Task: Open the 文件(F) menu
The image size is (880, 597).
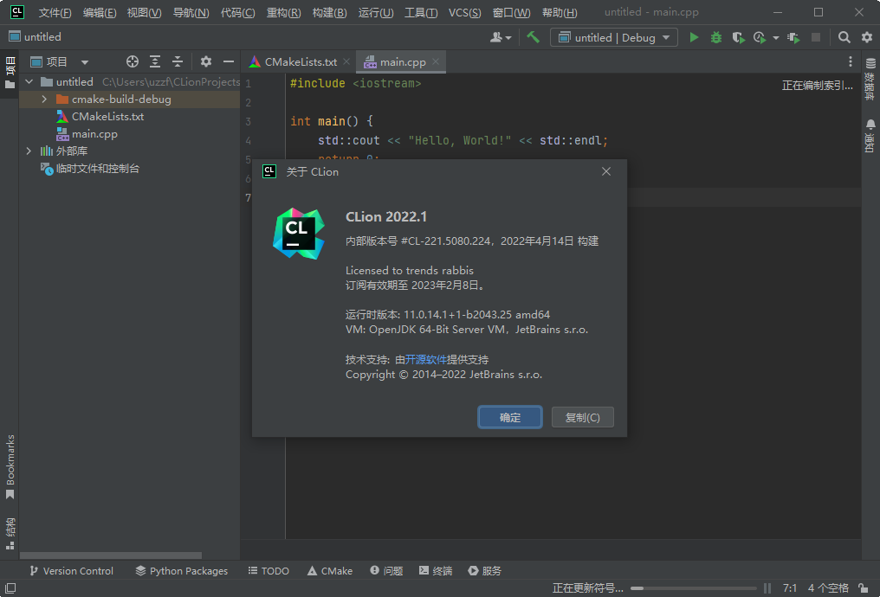Action: [55, 12]
